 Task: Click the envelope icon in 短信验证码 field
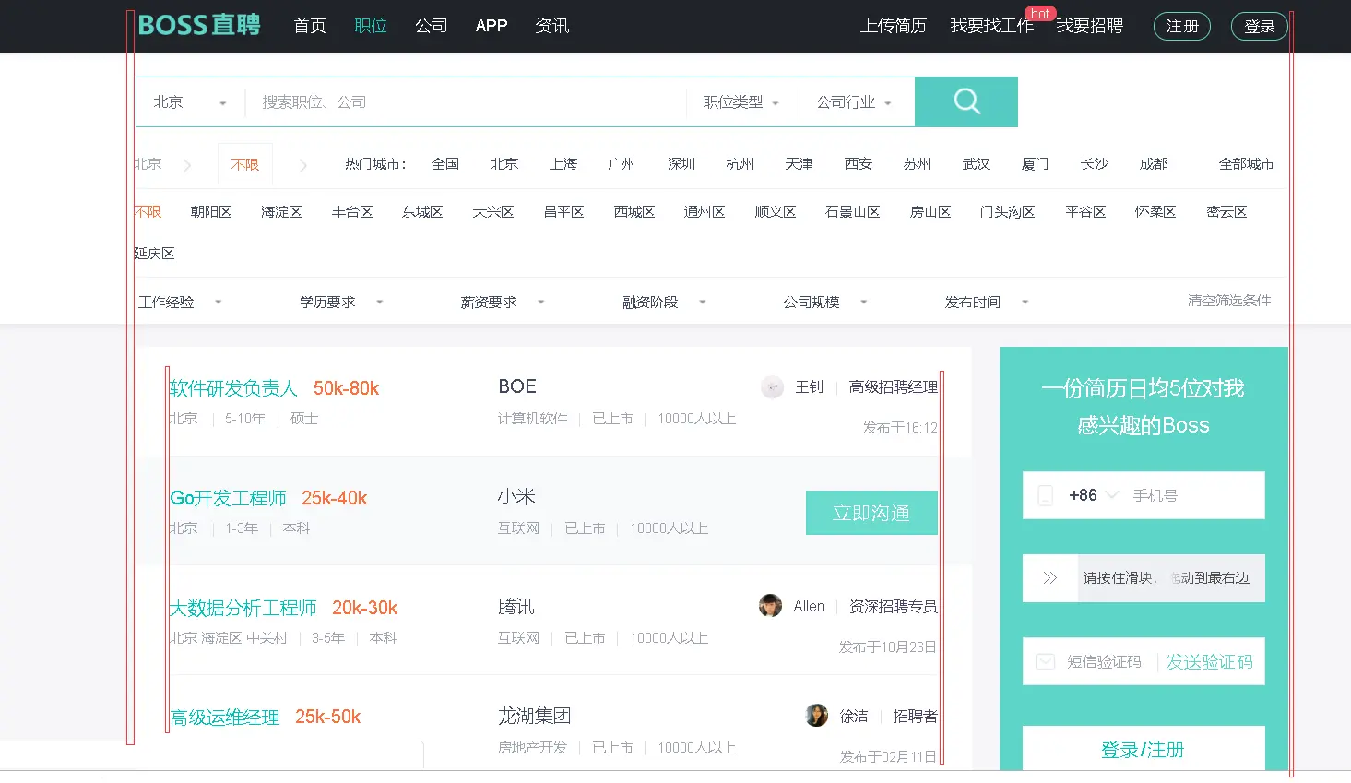coord(1045,662)
